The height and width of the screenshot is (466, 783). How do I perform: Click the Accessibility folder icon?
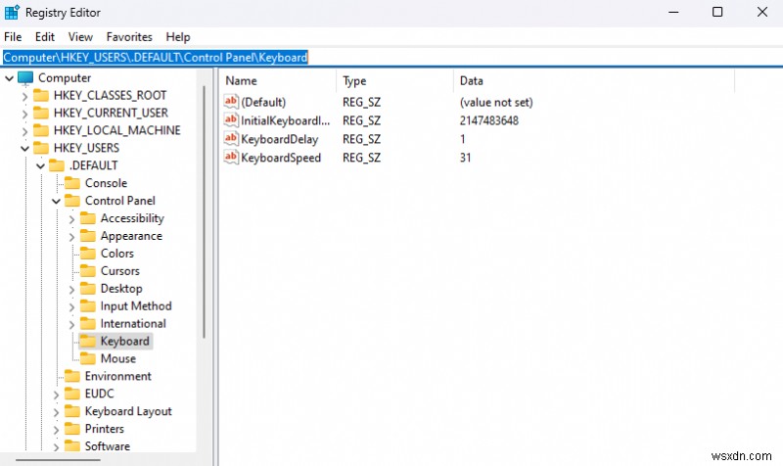(x=88, y=218)
